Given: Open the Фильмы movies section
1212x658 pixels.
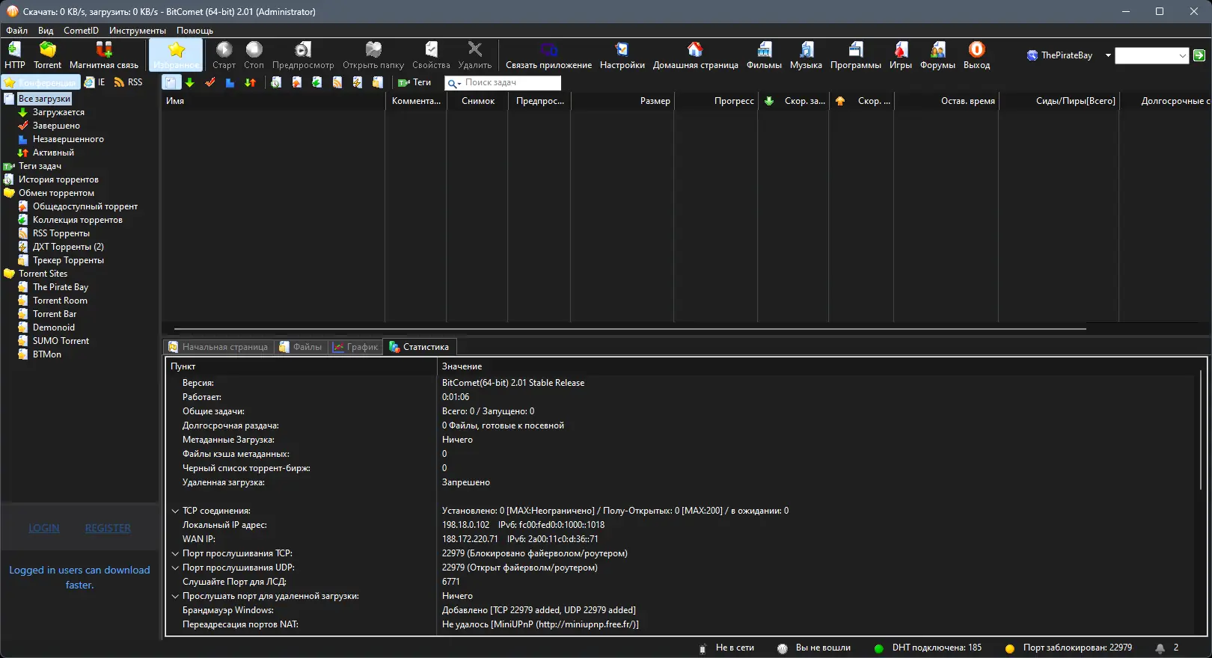Looking at the screenshot, I should point(764,55).
